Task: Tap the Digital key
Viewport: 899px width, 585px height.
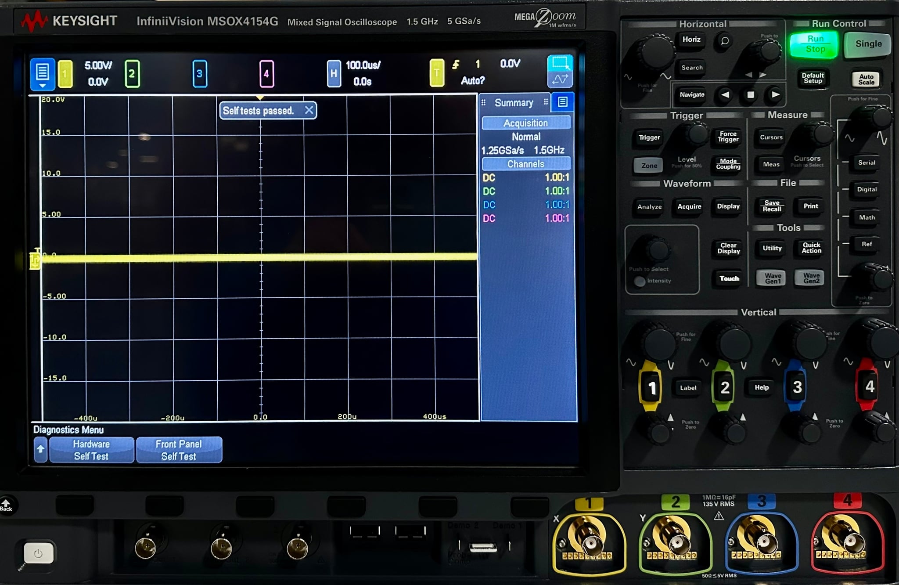Action: [867, 189]
